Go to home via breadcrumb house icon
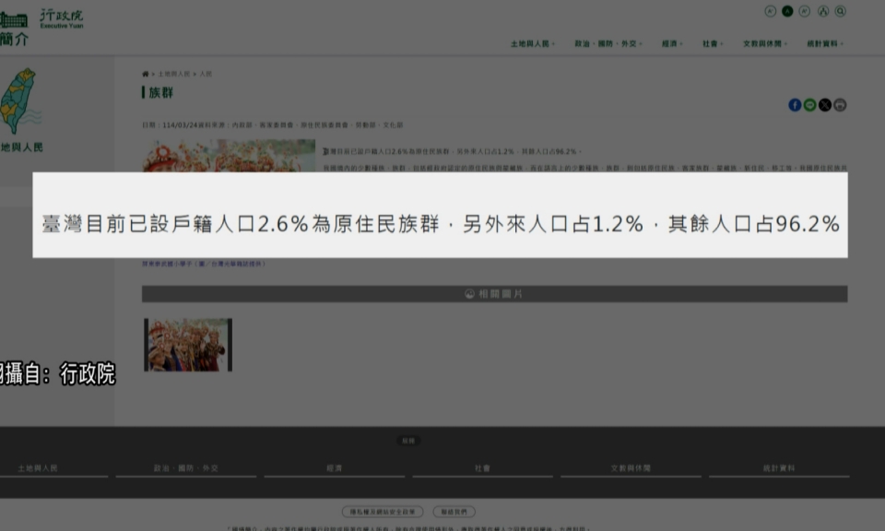The width and height of the screenshot is (885, 531). point(145,74)
